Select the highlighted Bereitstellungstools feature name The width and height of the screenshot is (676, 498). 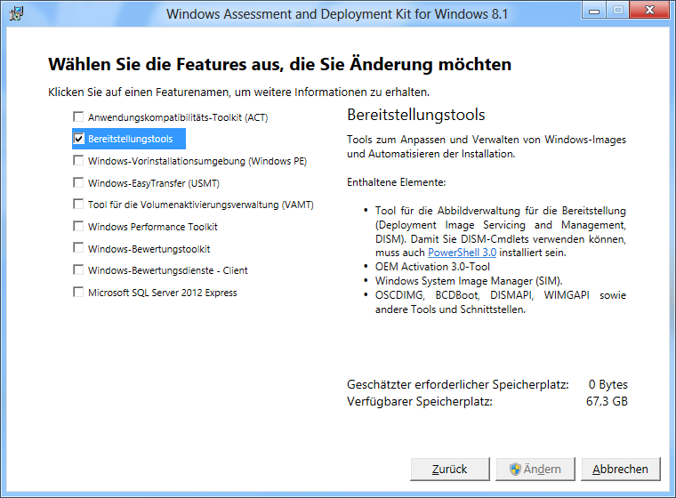[x=130, y=139]
